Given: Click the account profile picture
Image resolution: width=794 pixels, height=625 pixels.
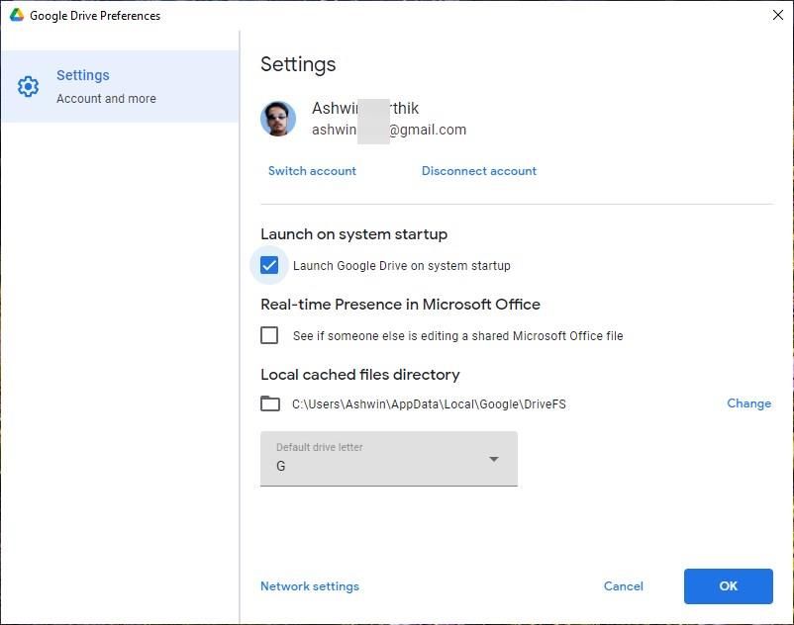Looking at the screenshot, I should tap(278, 119).
